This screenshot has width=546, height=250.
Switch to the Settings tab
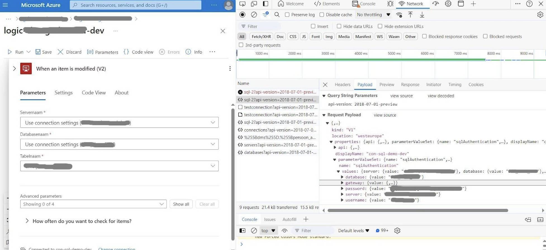pos(63,93)
